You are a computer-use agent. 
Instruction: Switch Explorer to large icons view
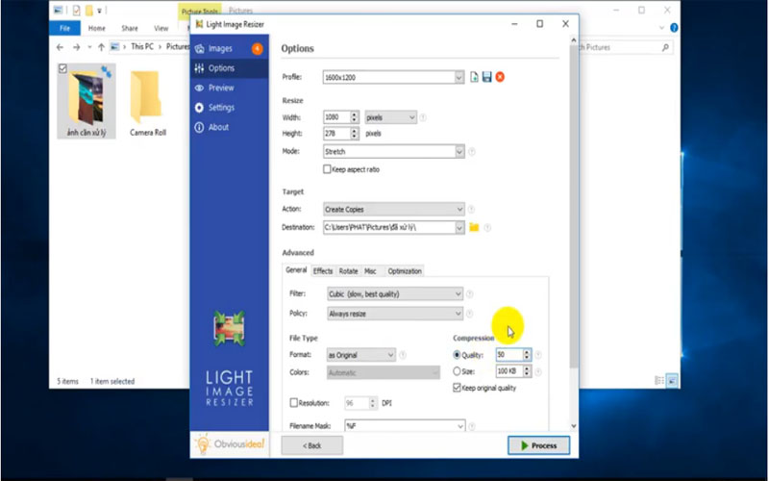[x=672, y=381]
